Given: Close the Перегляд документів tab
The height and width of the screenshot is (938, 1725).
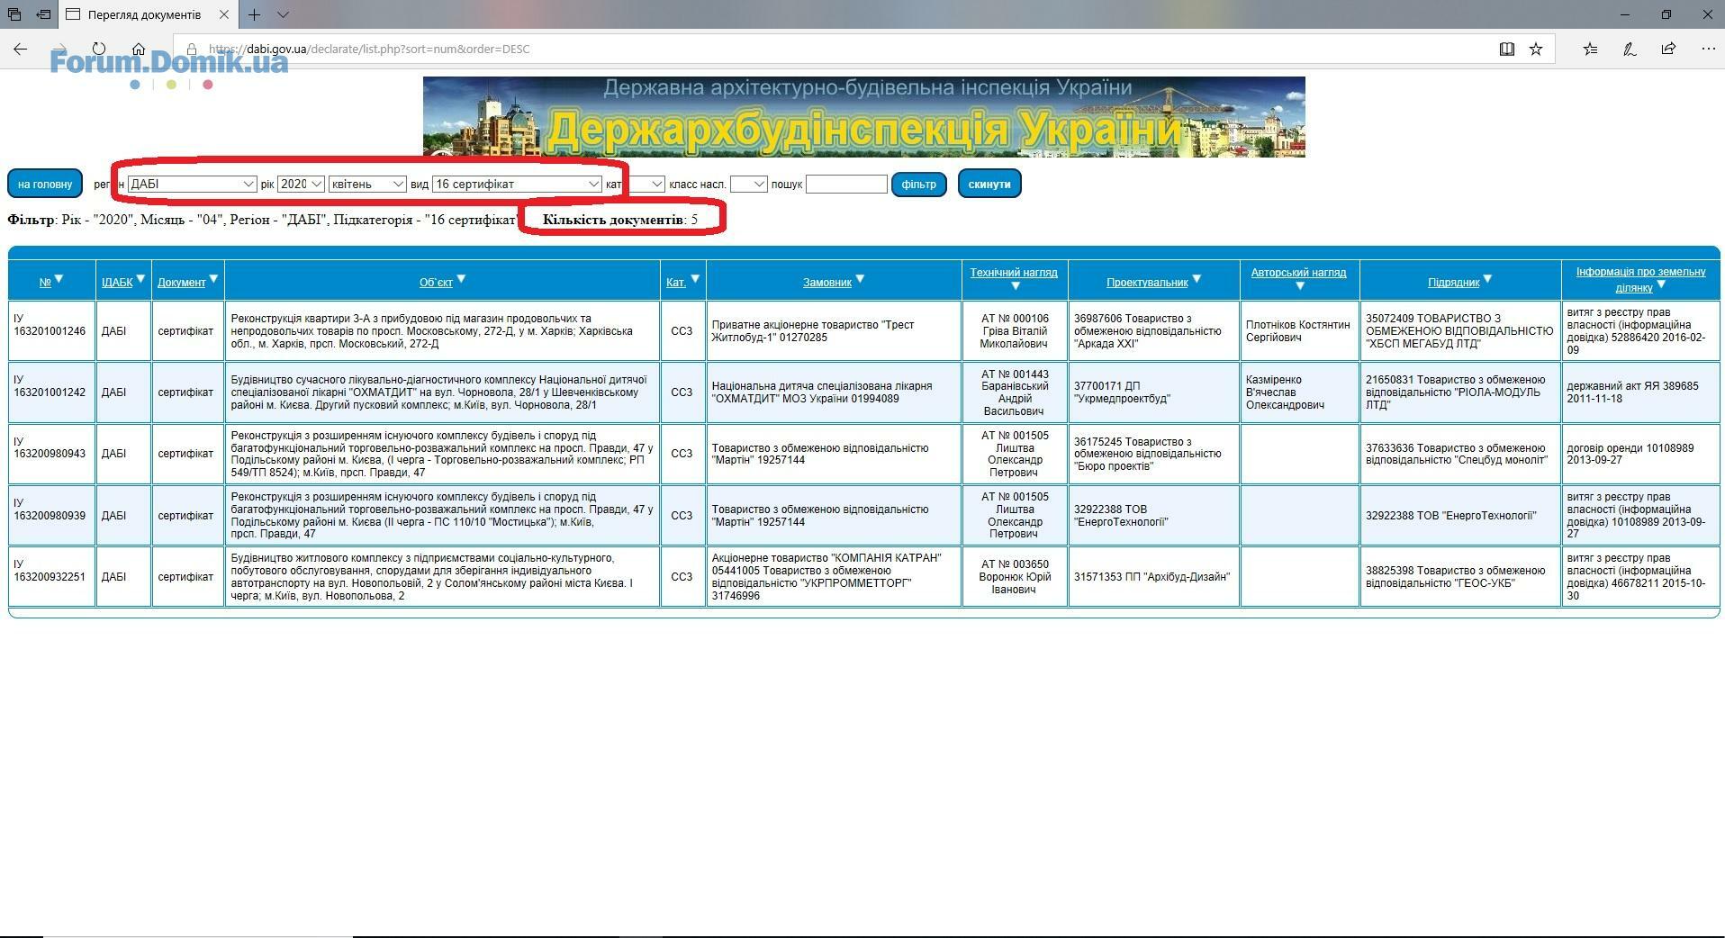Looking at the screenshot, I should 224,14.
